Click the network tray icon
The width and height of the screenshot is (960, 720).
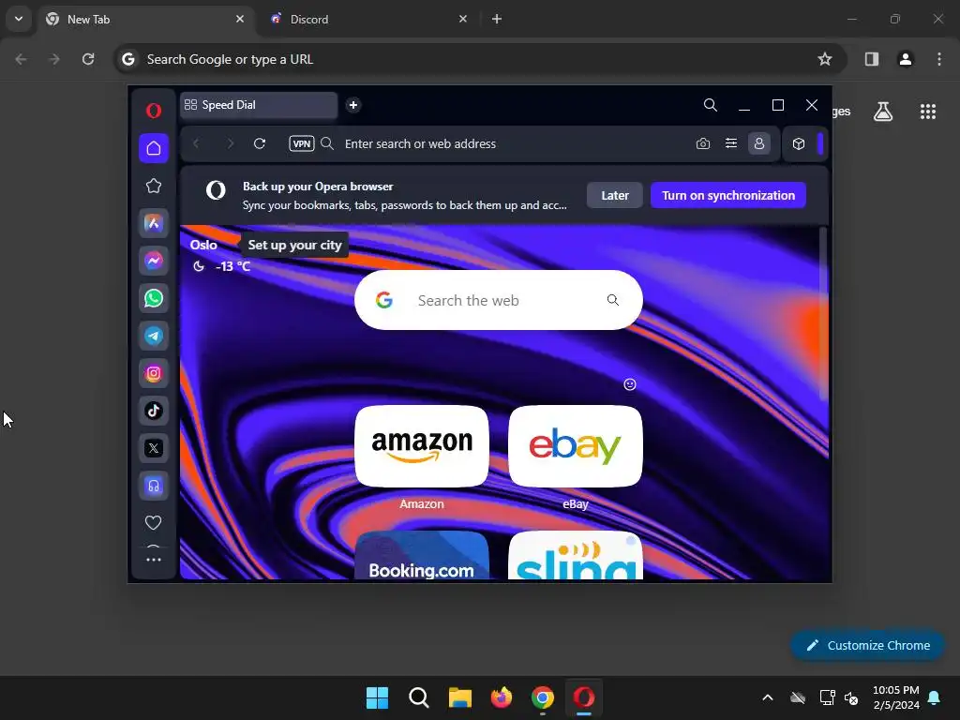click(827, 697)
